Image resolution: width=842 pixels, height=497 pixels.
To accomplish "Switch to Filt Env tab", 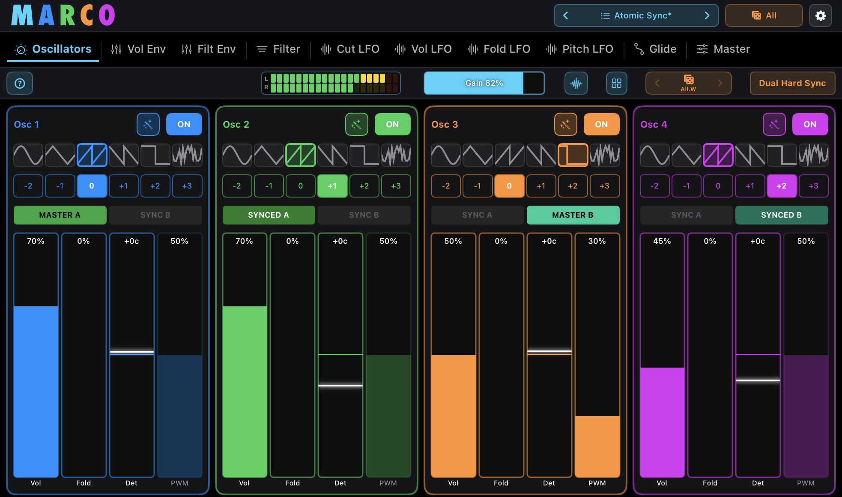I will click(x=208, y=49).
